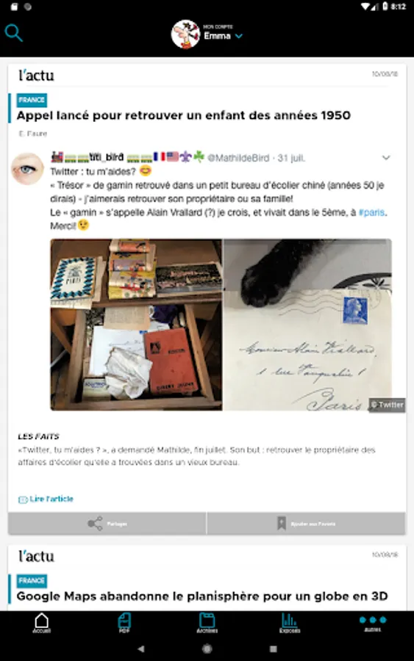Tap the Android home circle button
The height and width of the screenshot is (661, 414).
point(207,649)
